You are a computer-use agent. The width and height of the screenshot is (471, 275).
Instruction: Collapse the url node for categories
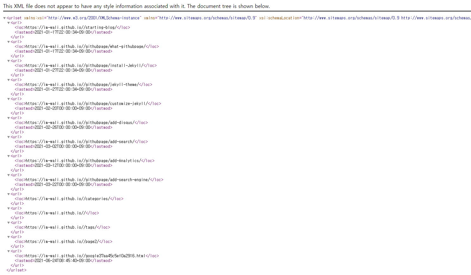click(x=9, y=194)
